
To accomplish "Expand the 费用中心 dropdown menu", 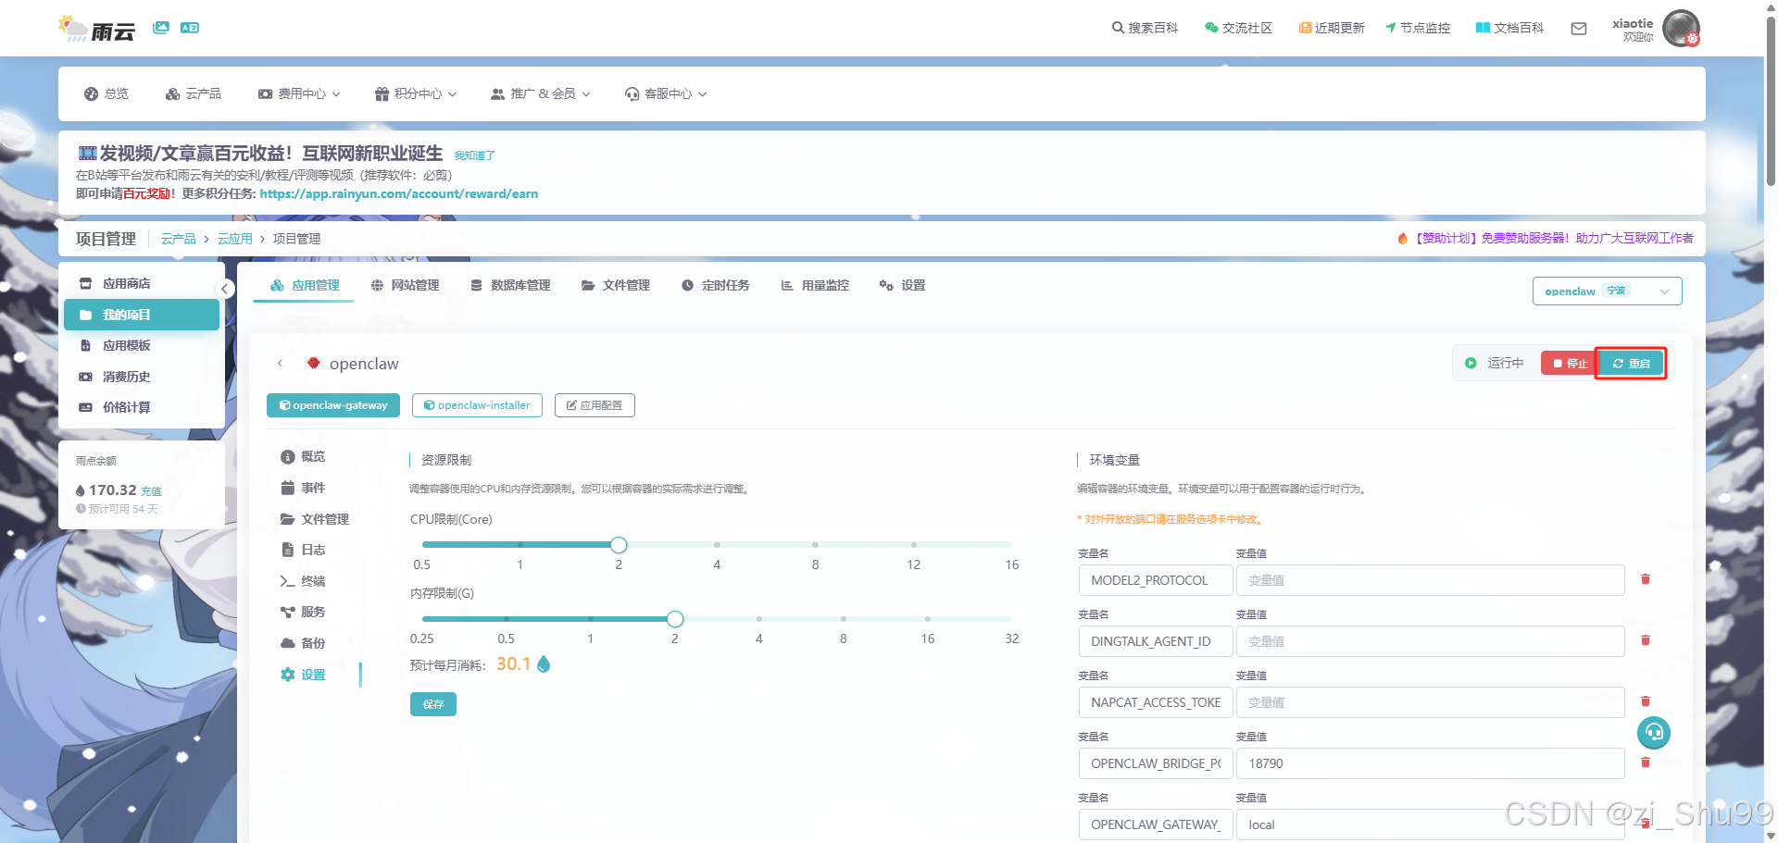I will pyautogui.click(x=299, y=93).
